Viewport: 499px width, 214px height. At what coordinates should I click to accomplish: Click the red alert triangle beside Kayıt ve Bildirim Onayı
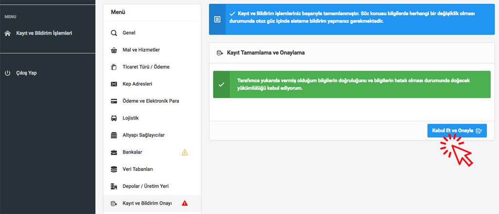185,203
